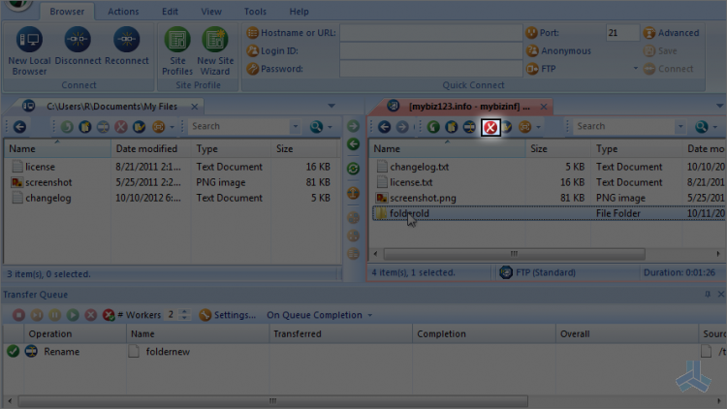This screenshot has height=409, width=727.
Task: Click the refresh icon in local browser toolbar
Action: point(67,127)
